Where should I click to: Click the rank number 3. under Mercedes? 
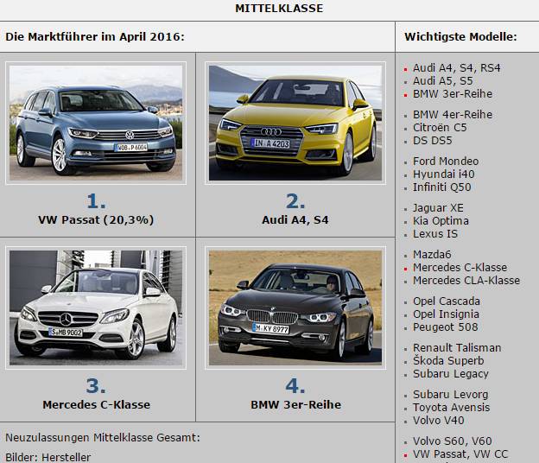pos(96,385)
